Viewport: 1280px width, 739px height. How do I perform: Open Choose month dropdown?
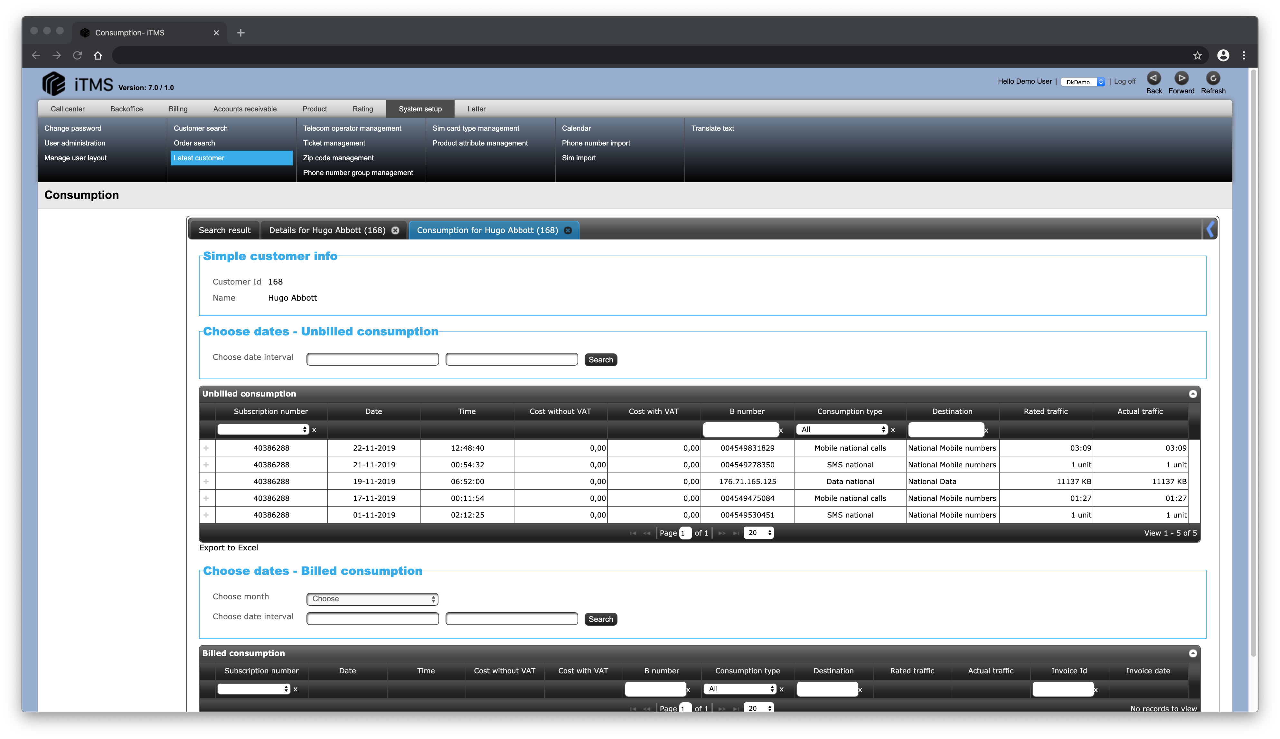372,599
